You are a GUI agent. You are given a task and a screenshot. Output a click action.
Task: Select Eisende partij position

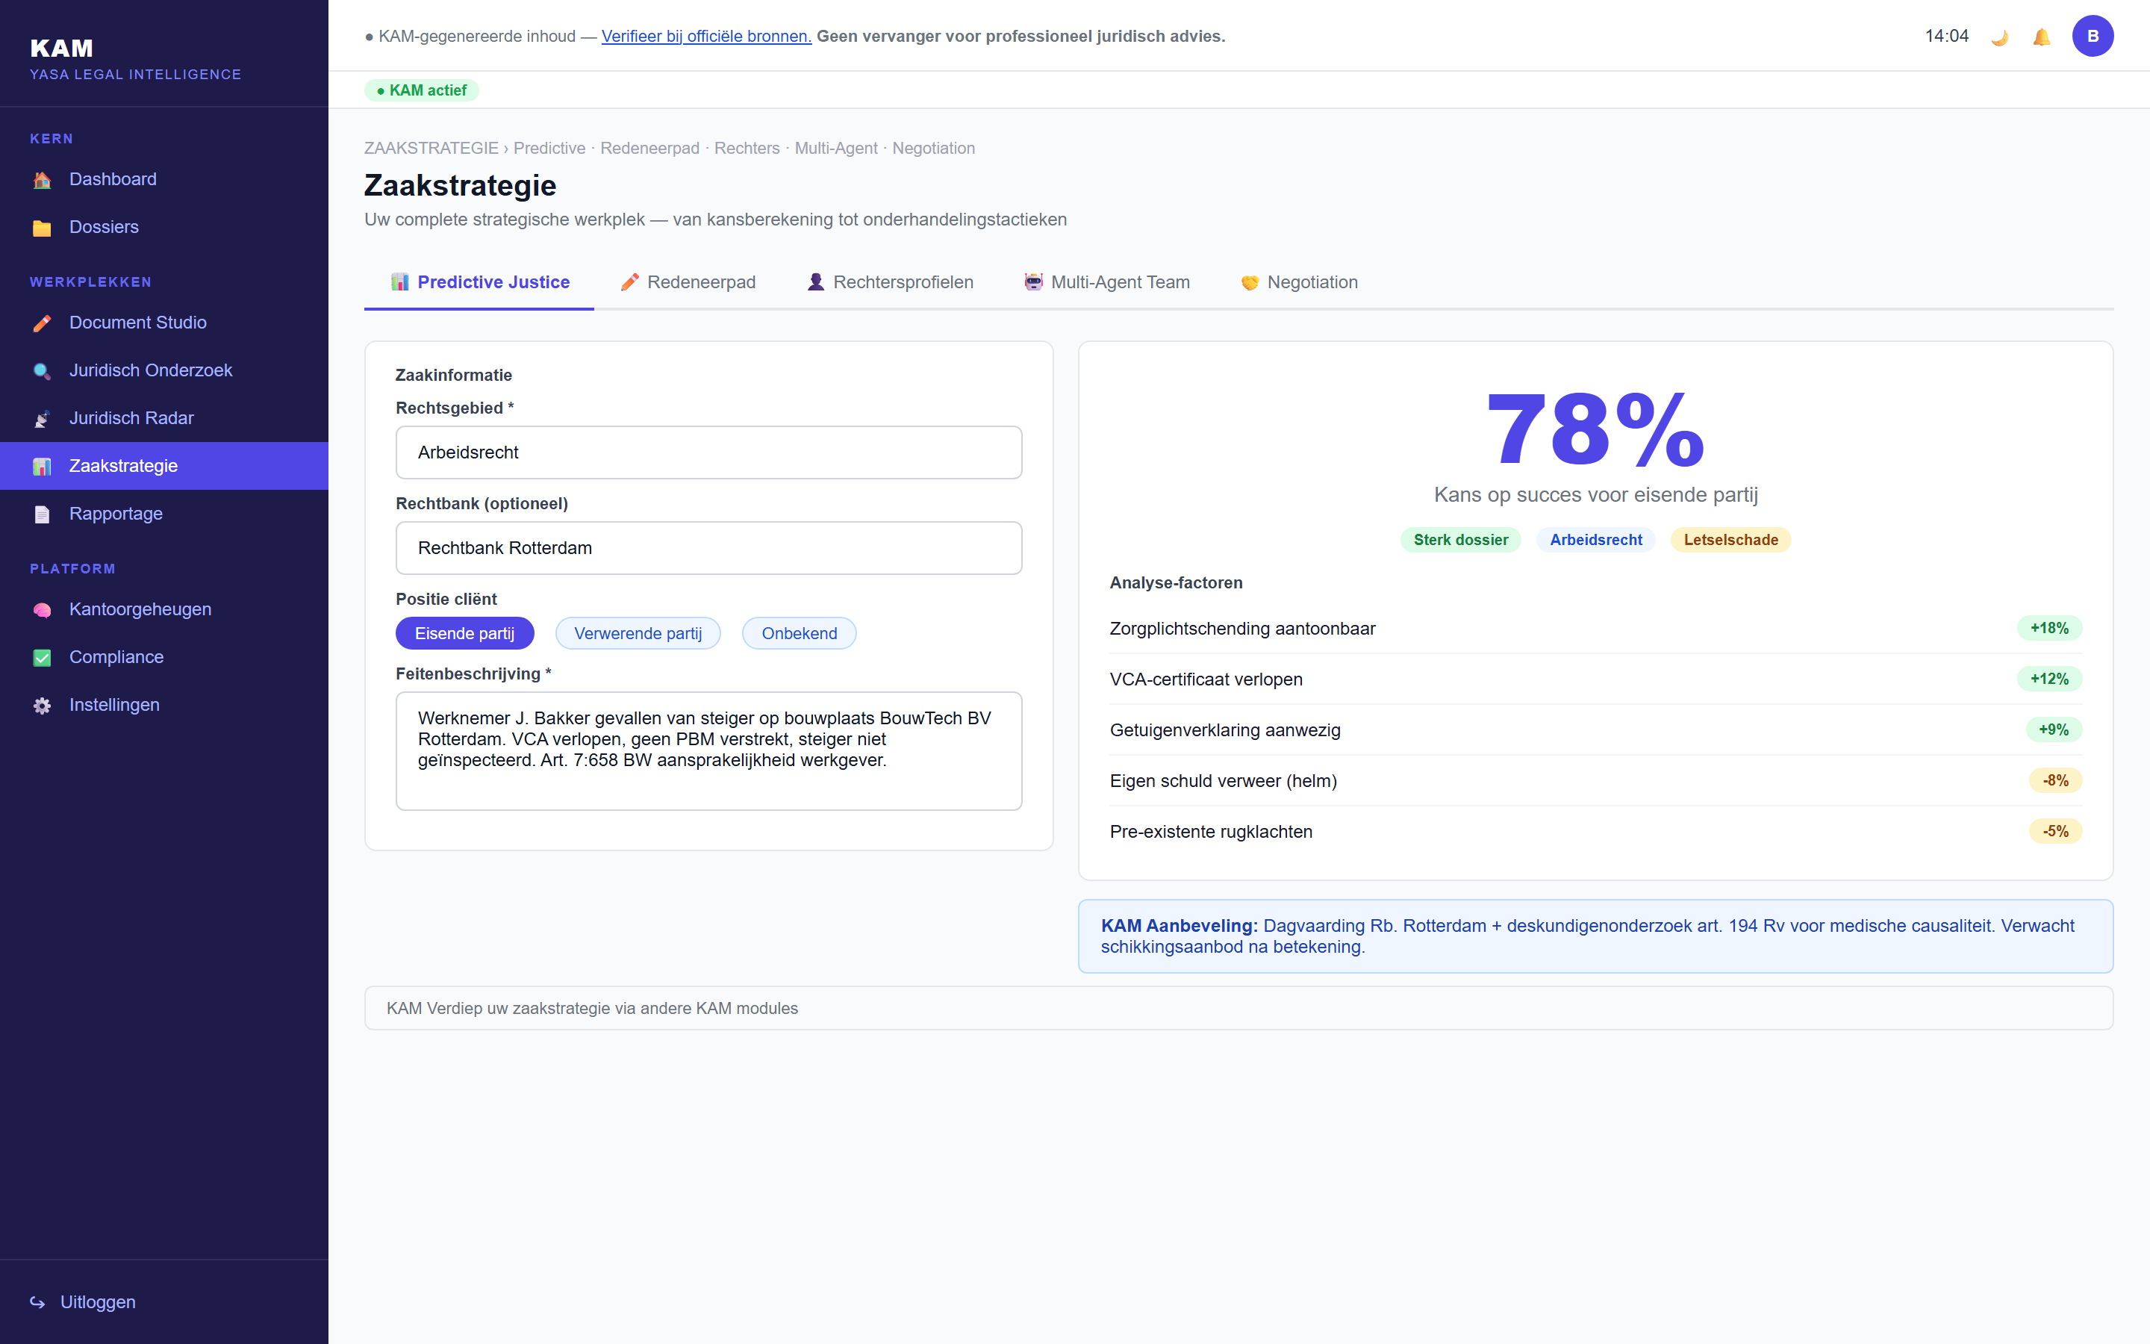[464, 633]
